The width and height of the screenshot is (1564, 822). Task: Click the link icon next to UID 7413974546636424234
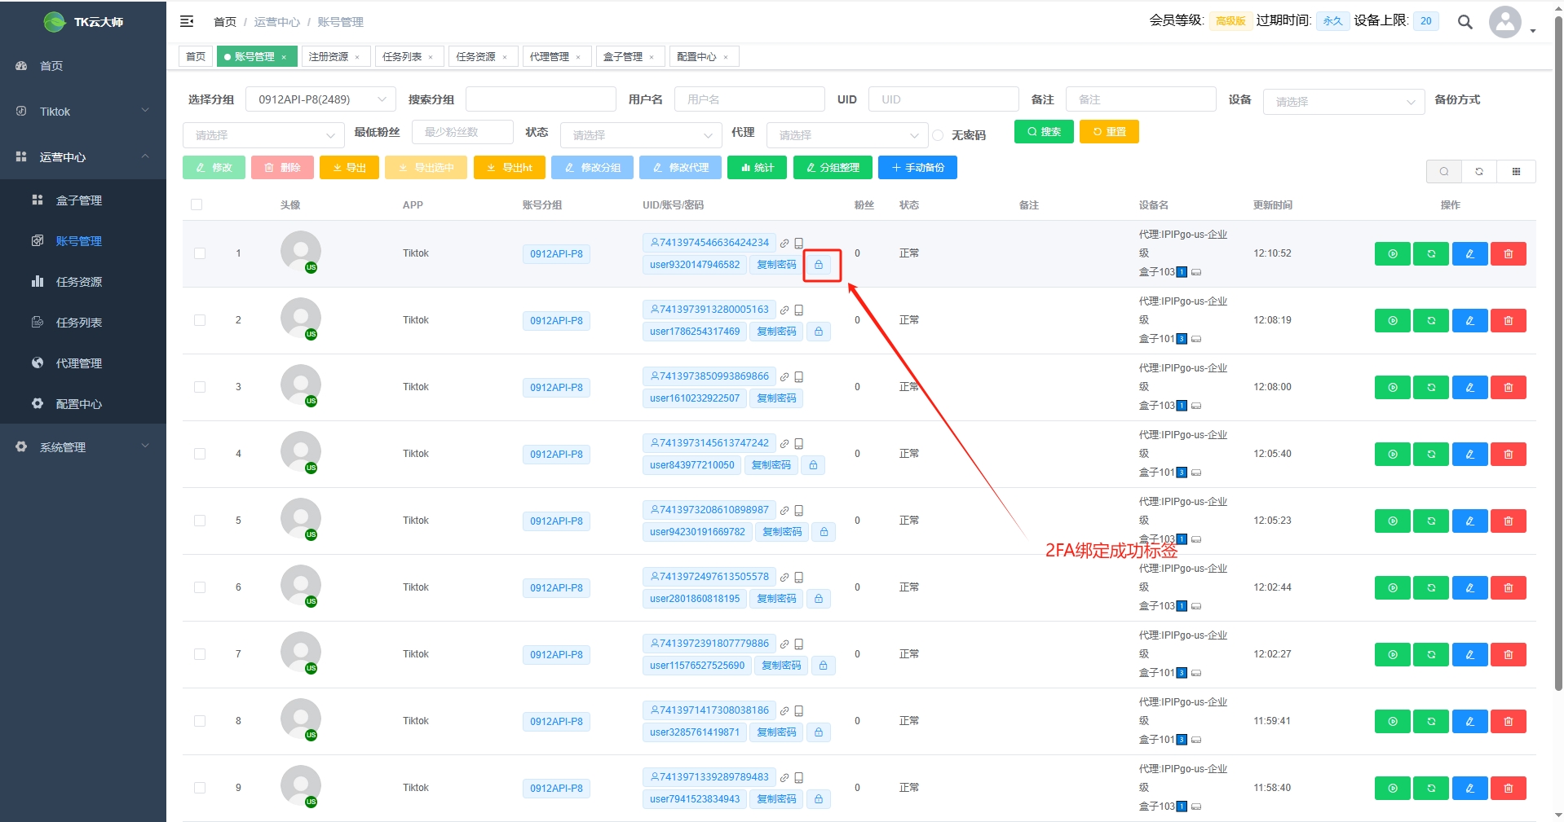click(784, 244)
